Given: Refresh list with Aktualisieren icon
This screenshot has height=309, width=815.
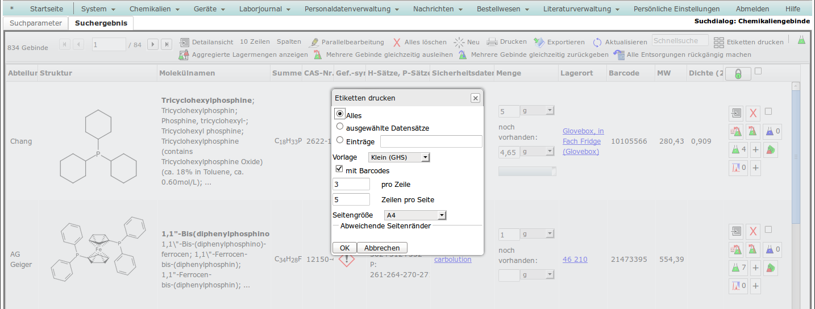Looking at the screenshot, I should coord(597,42).
